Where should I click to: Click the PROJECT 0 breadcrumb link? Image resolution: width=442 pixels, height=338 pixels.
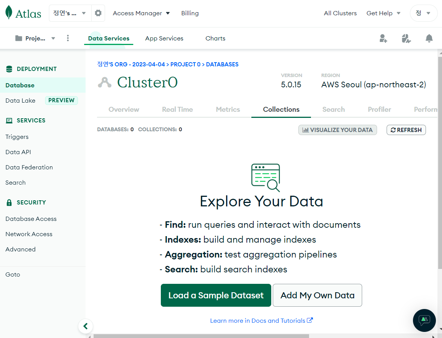point(185,64)
